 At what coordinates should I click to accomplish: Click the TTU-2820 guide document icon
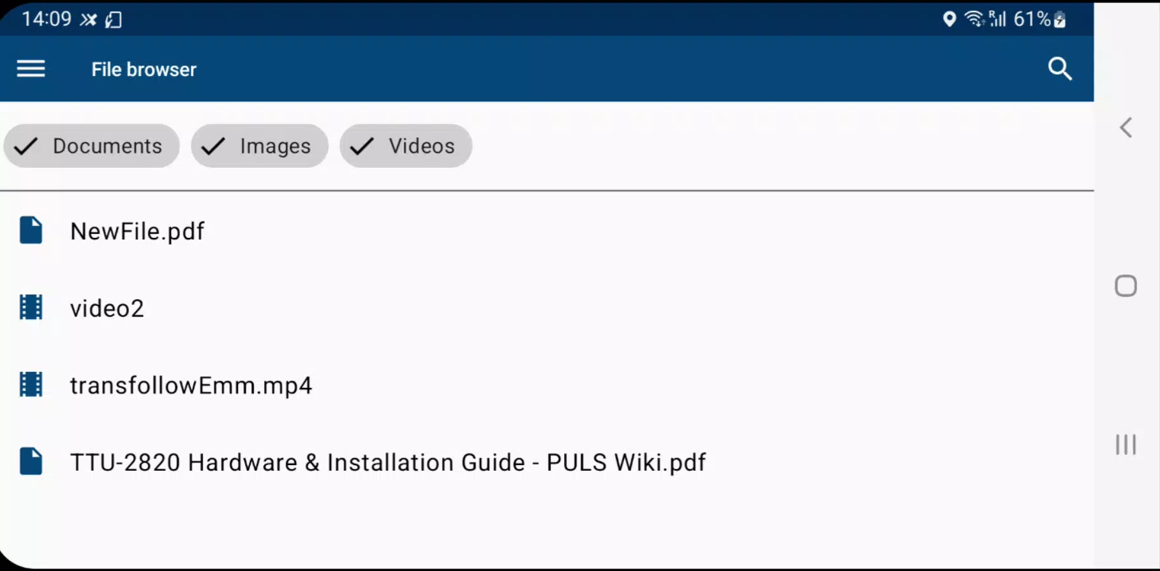[x=31, y=461]
